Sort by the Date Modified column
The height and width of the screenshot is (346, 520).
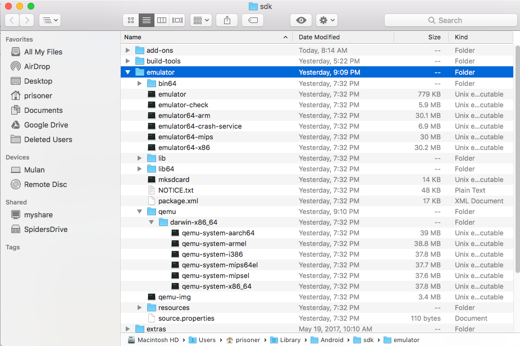[x=343, y=37]
